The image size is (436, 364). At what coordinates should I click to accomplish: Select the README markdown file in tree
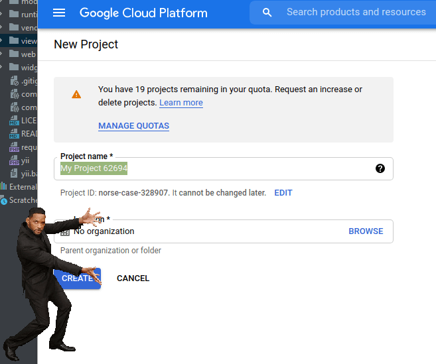click(x=23, y=134)
